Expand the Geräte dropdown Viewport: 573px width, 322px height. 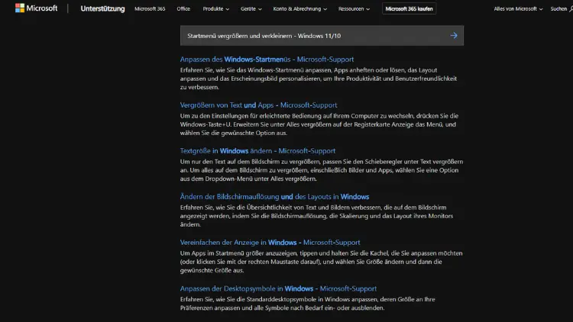tap(251, 8)
